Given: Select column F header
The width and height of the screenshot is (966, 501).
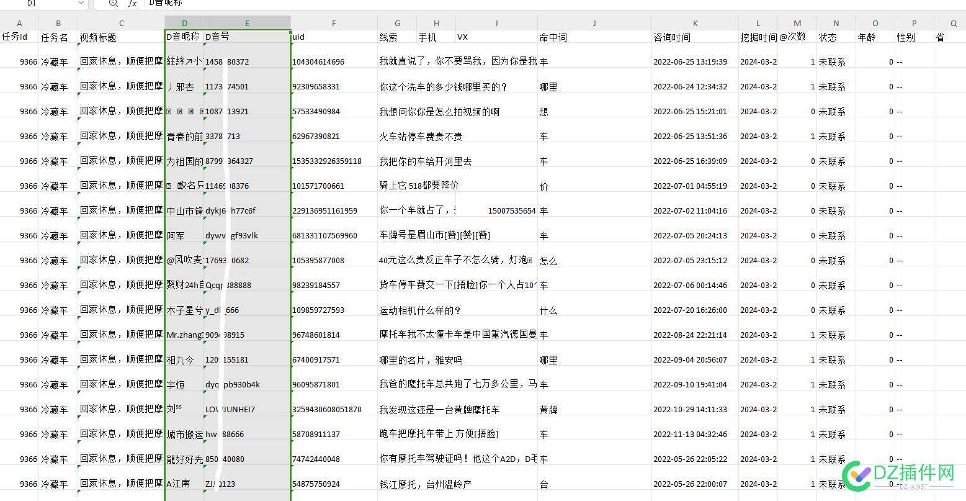Looking at the screenshot, I should 334,24.
